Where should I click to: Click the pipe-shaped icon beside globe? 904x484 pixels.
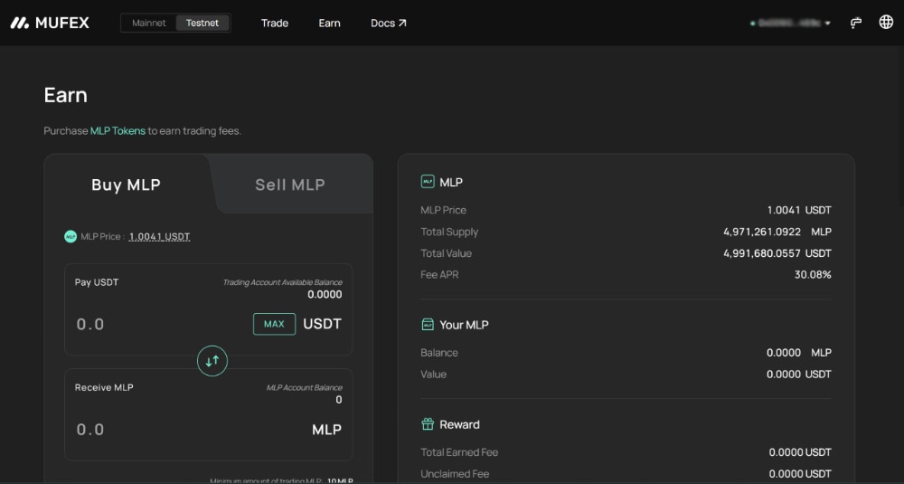point(856,24)
